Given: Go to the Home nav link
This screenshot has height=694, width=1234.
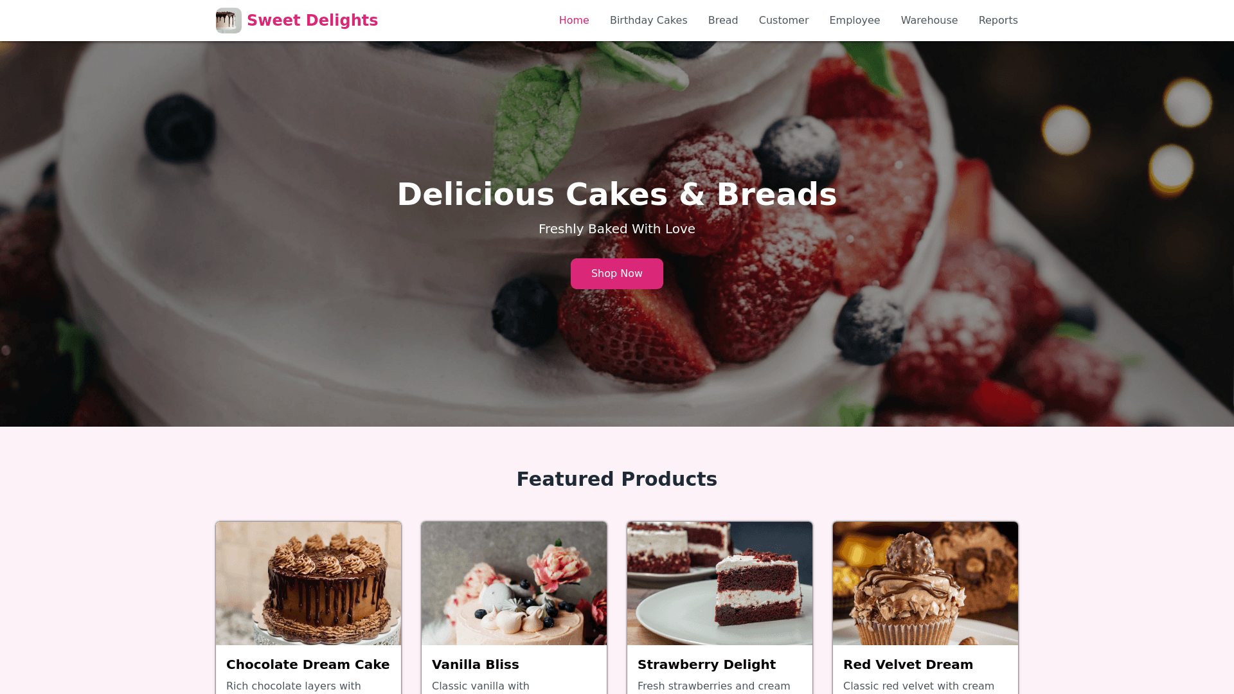Looking at the screenshot, I should click(x=574, y=21).
